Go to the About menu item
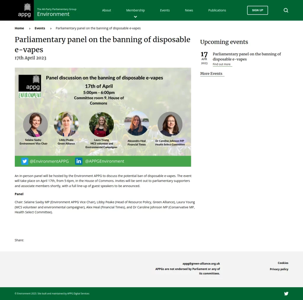 tap(107, 10)
